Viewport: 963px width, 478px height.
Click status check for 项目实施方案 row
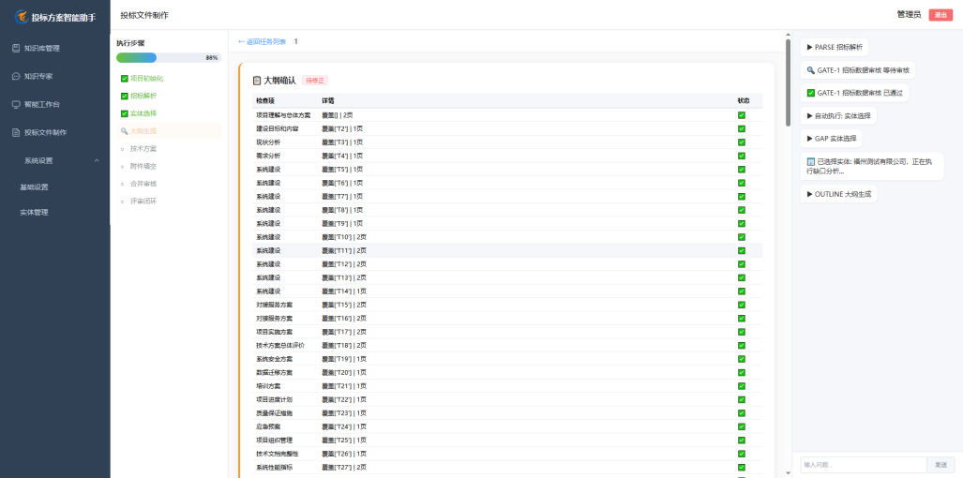(742, 332)
